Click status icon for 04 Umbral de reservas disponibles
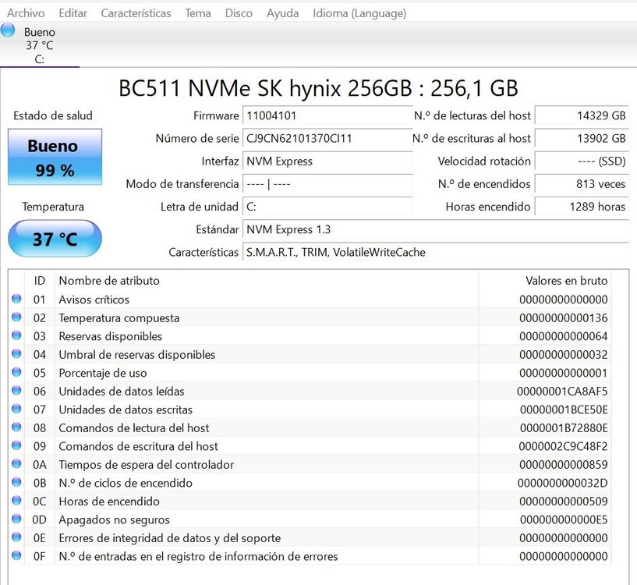Image resolution: width=637 pixels, height=585 pixels. point(16,353)
